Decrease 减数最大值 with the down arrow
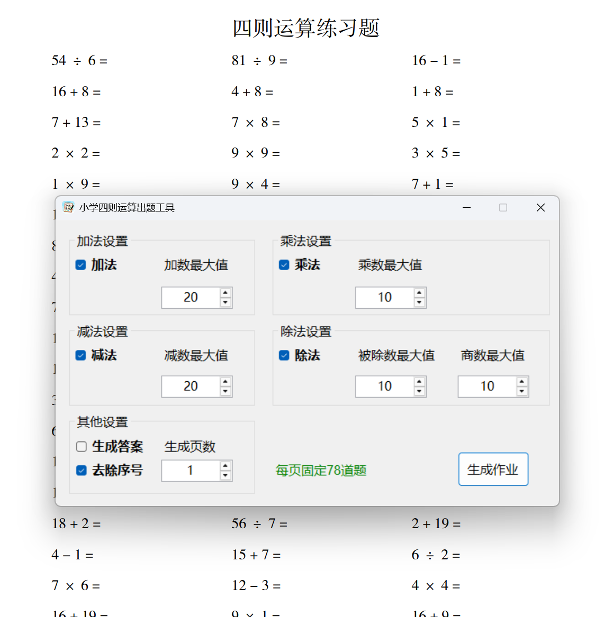Viewport: 613px width, 617px height. 226,391
